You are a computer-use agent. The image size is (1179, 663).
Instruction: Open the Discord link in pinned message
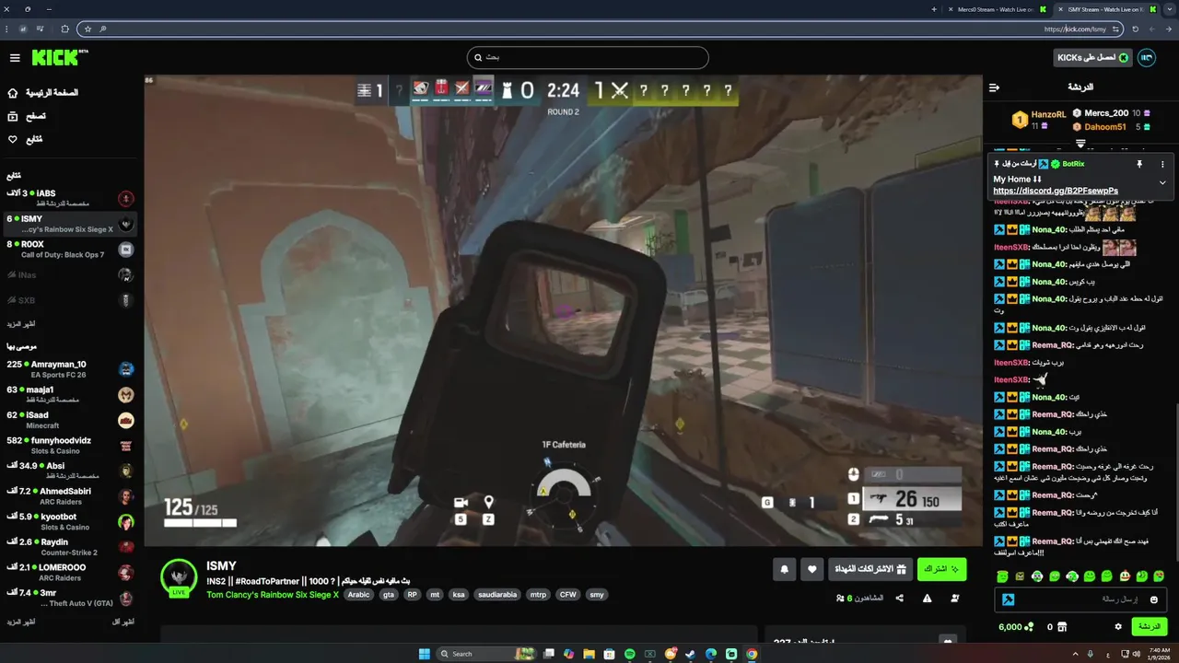click(x=1056, y=191)
